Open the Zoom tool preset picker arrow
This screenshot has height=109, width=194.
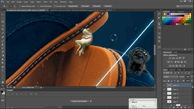point(7,6)
